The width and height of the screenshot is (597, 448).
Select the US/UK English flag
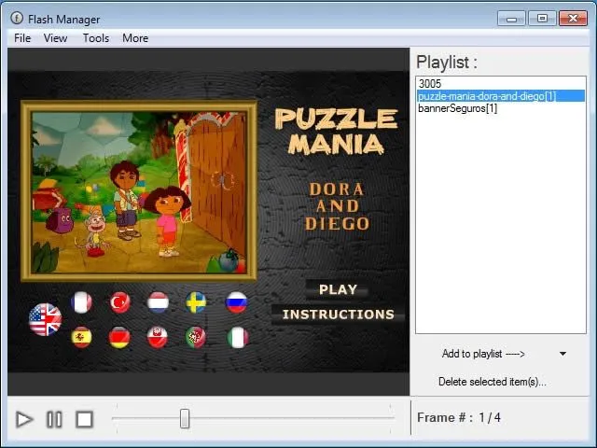coord(45,319)
